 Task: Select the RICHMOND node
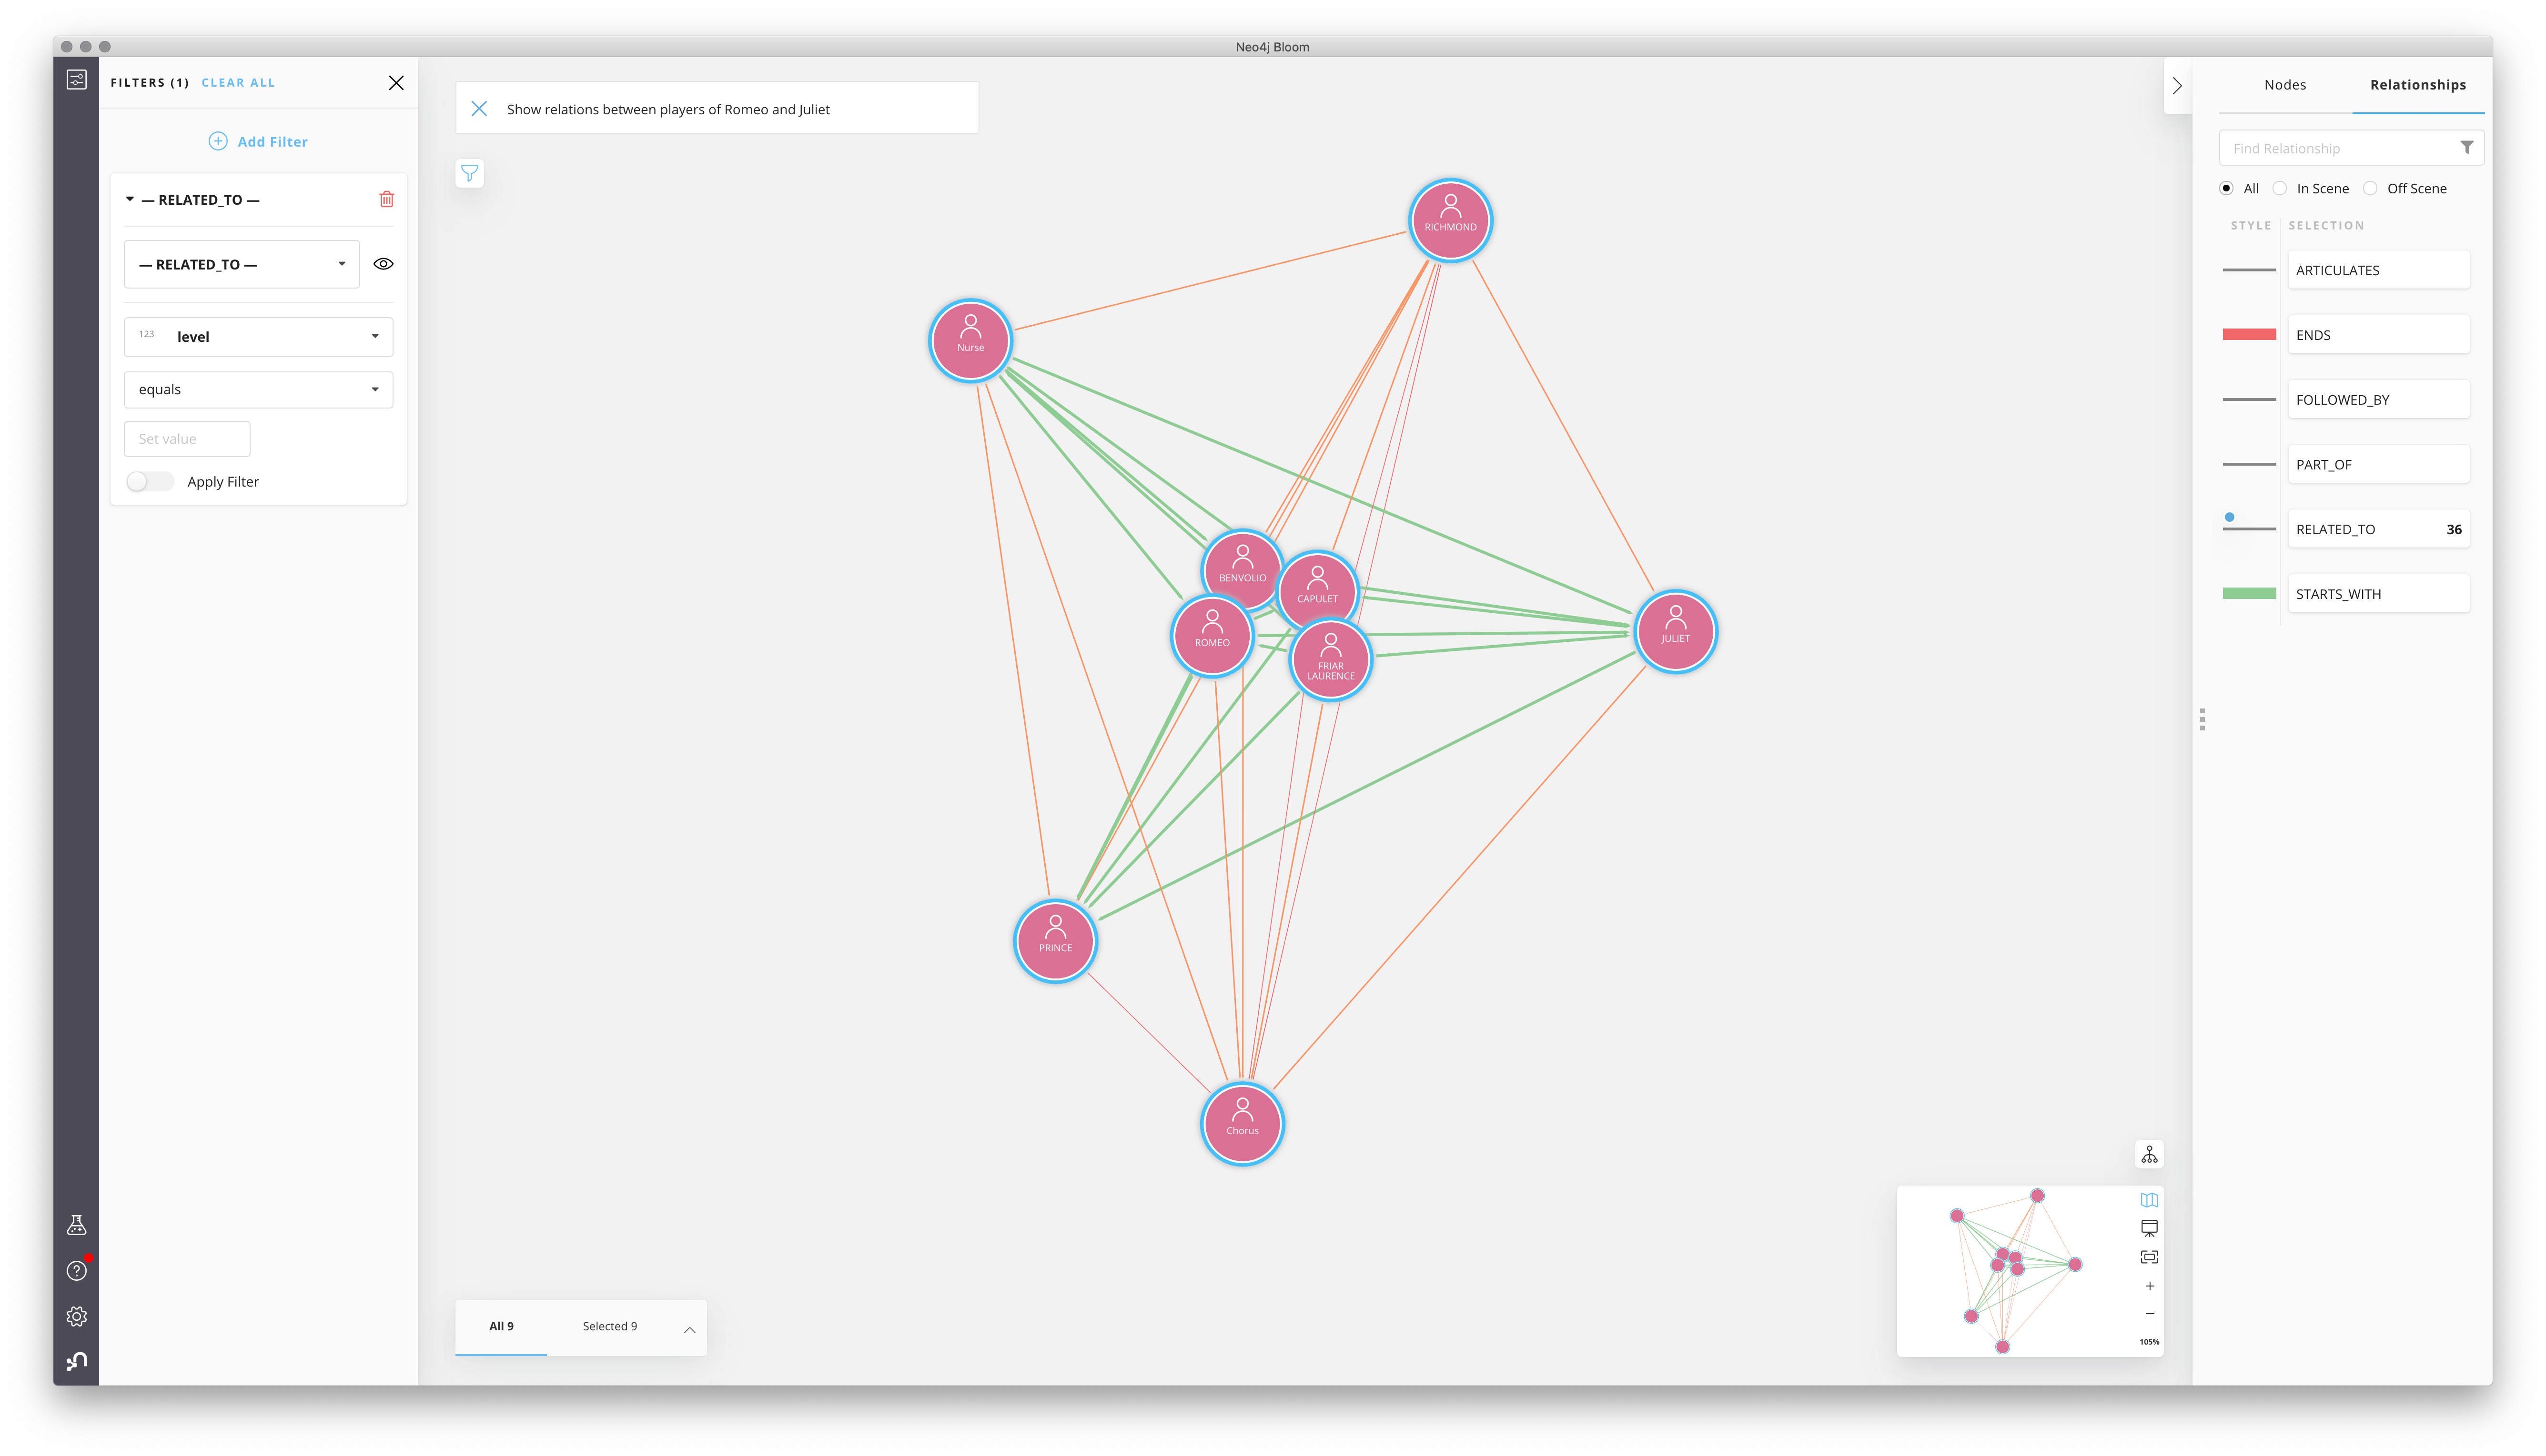click(1451, 220)
